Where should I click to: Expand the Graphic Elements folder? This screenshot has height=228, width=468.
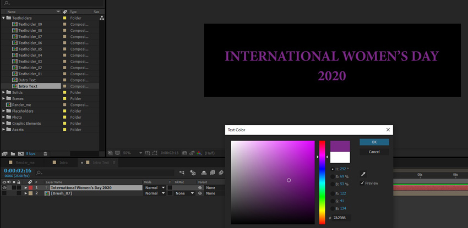point(4,123)
